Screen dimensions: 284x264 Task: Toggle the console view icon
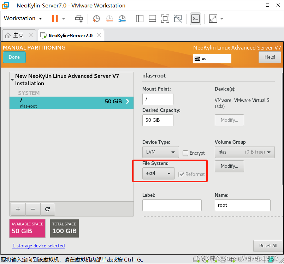tap(195, 18)
